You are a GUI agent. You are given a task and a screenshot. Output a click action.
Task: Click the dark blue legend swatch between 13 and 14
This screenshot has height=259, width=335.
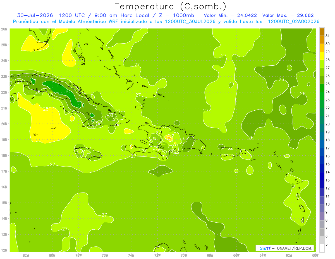pyautogui.click(x=322, y=176)
